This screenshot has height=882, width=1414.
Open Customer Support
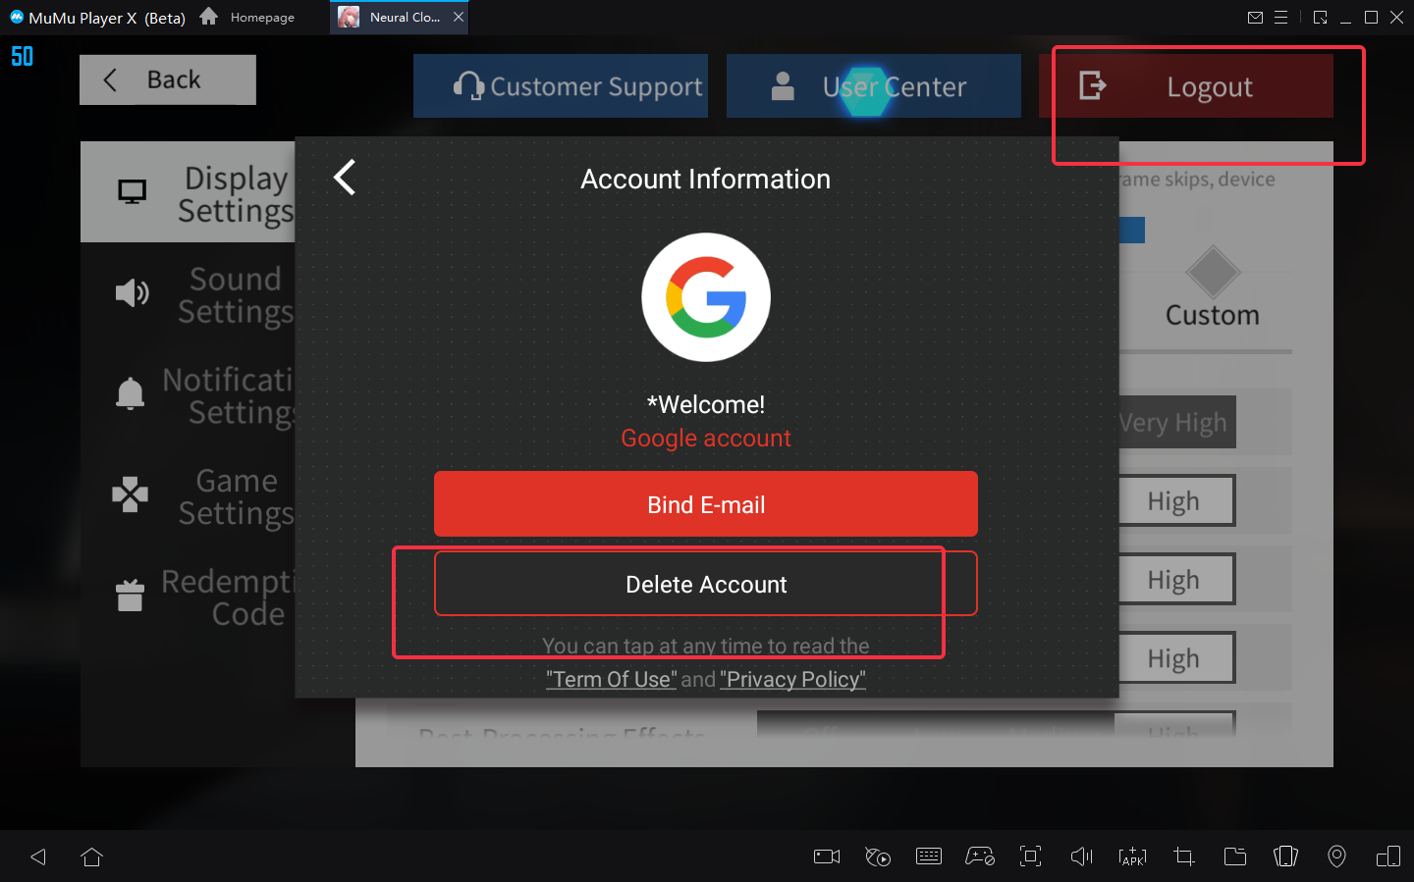561,86
